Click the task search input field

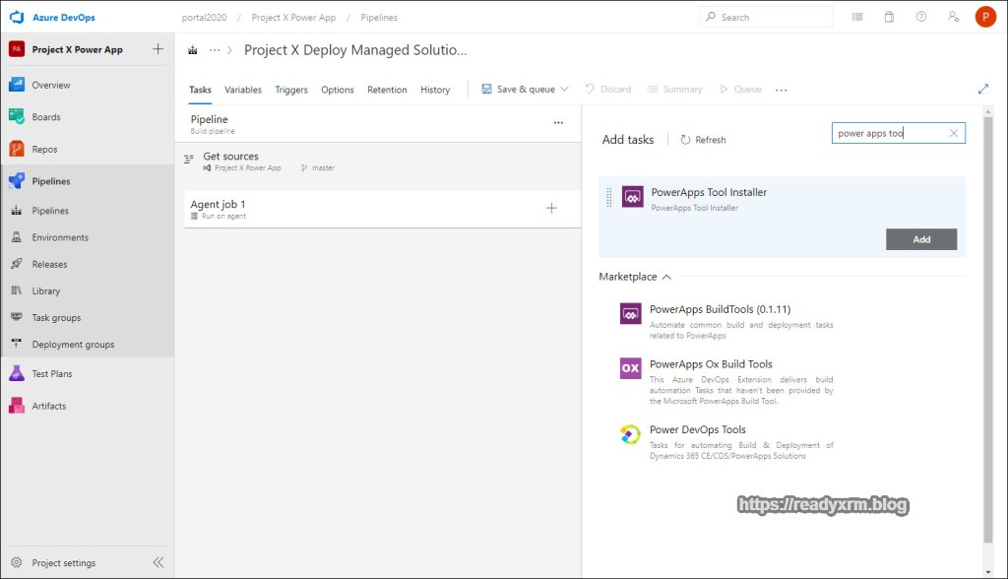(889, 133)
